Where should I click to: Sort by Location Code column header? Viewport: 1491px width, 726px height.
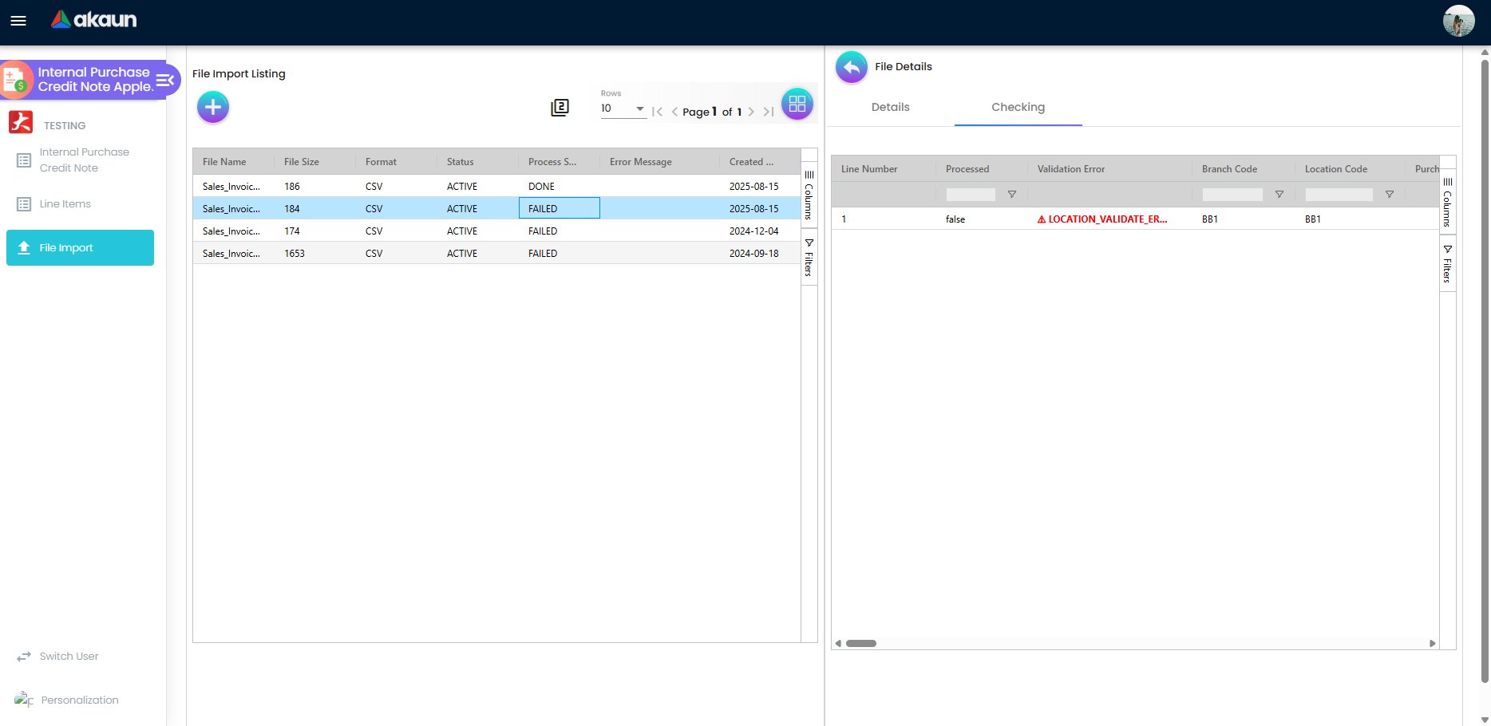(1336, 169)
